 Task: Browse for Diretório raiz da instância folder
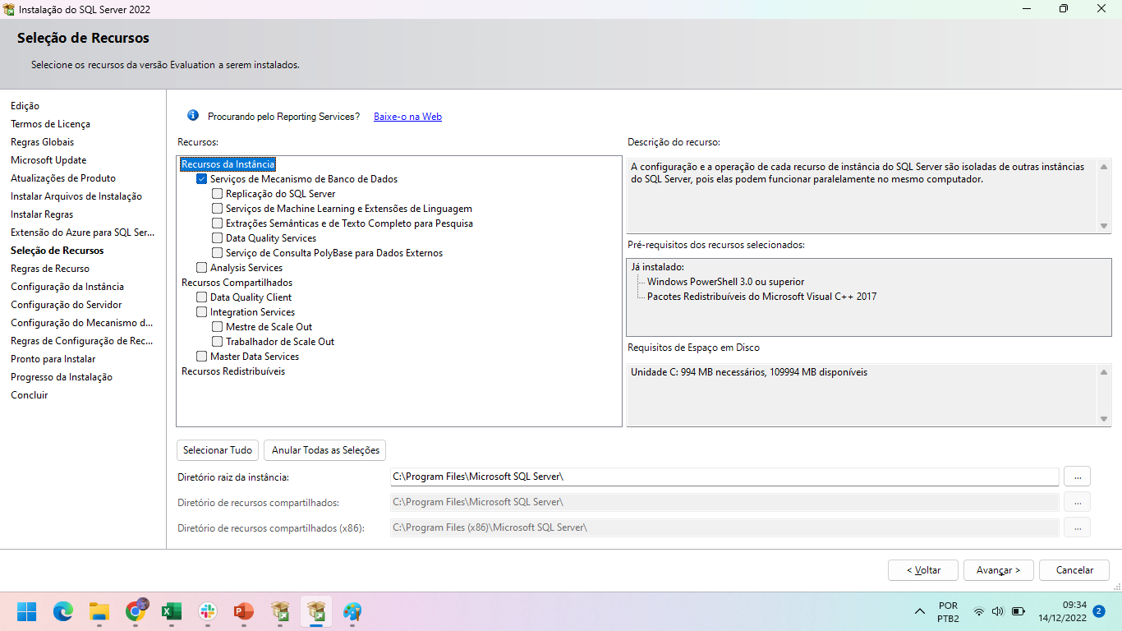[x=1077, y=477]
